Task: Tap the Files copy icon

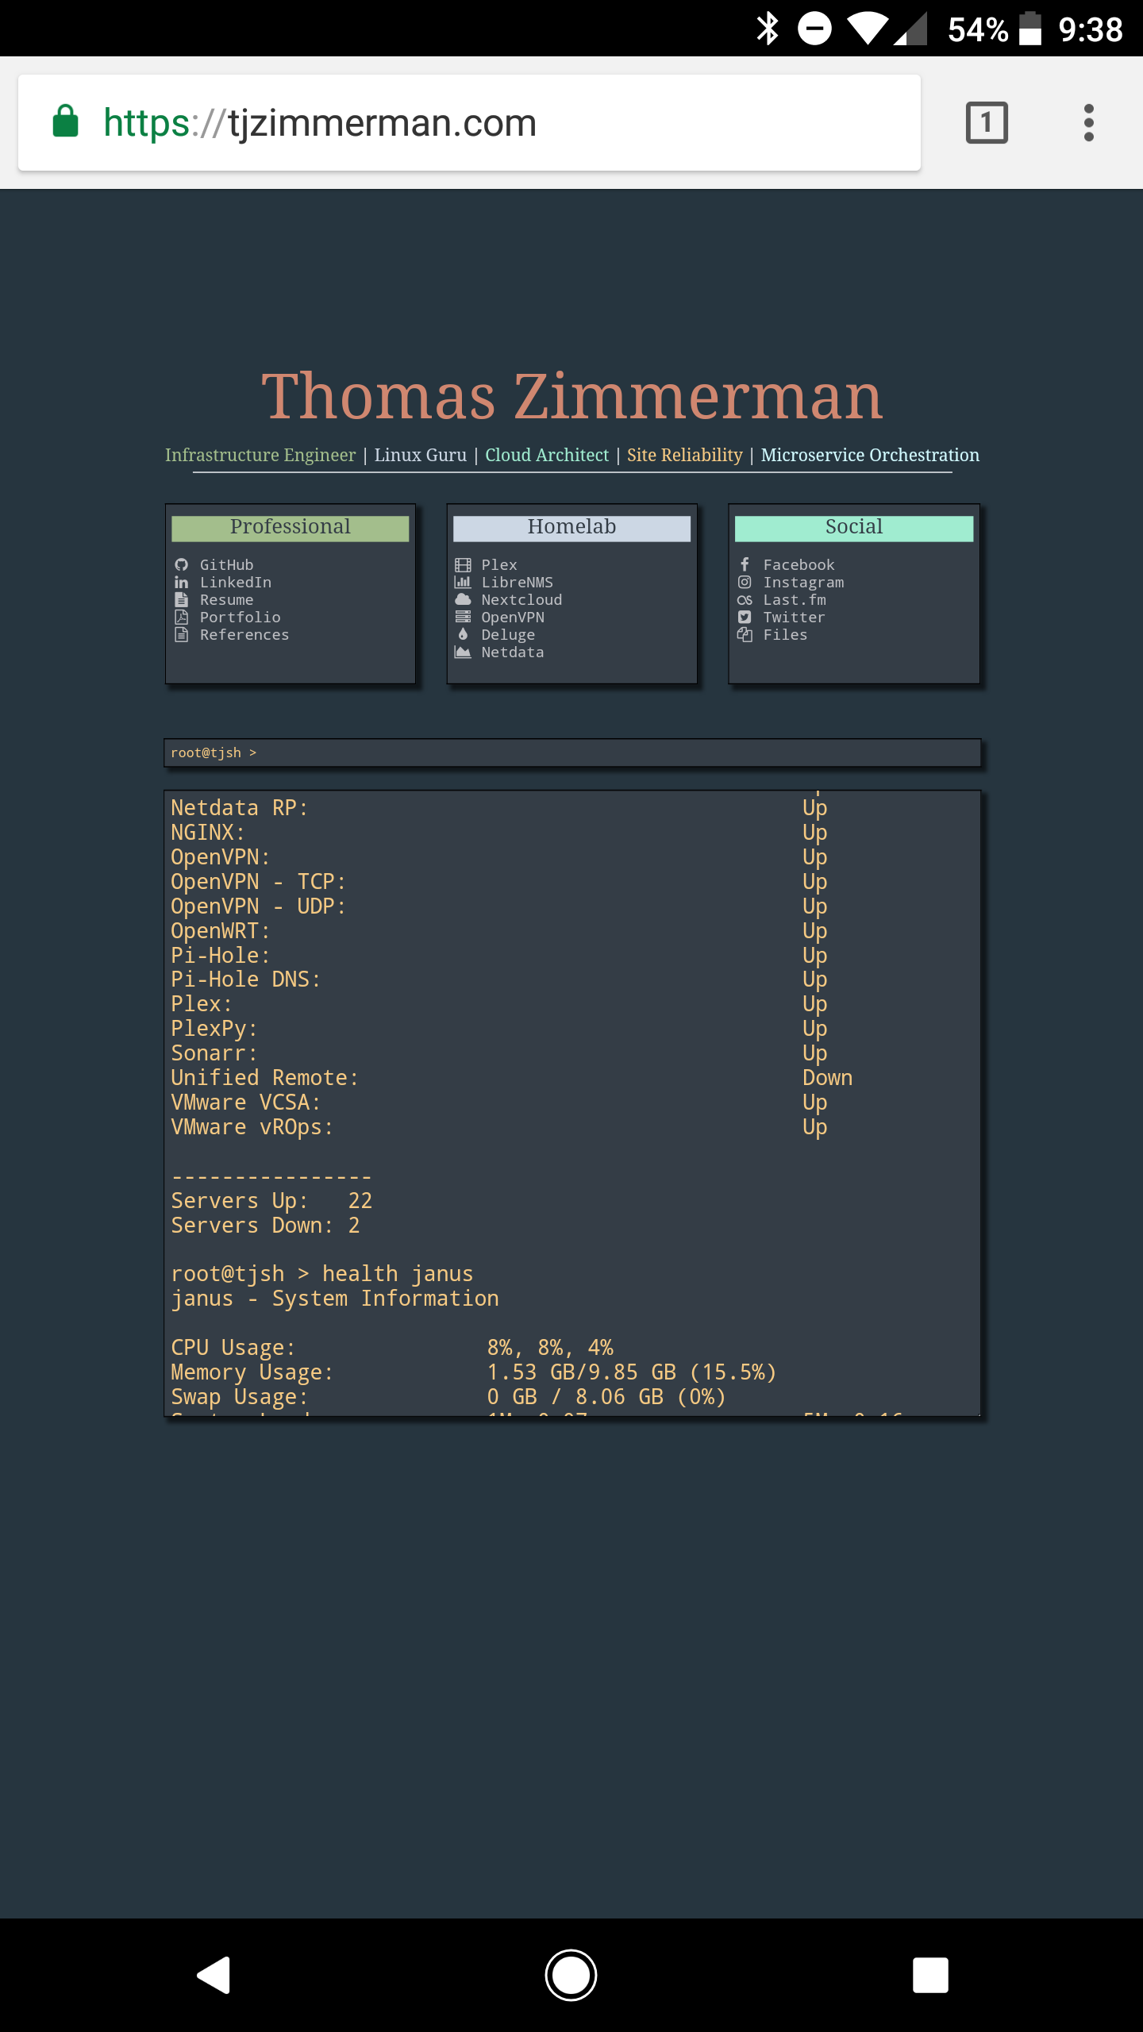Action: pyautogui.click(x=745, y=634)
